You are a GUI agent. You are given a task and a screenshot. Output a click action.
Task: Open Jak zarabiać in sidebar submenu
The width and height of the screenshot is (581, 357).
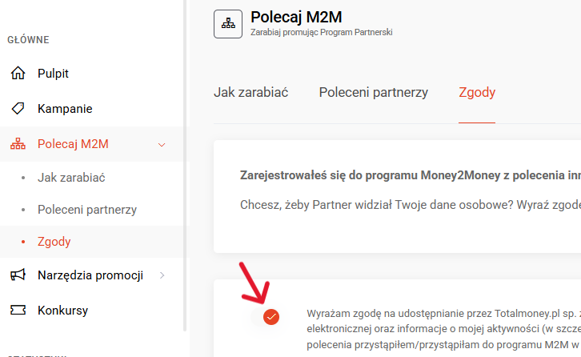71,178
